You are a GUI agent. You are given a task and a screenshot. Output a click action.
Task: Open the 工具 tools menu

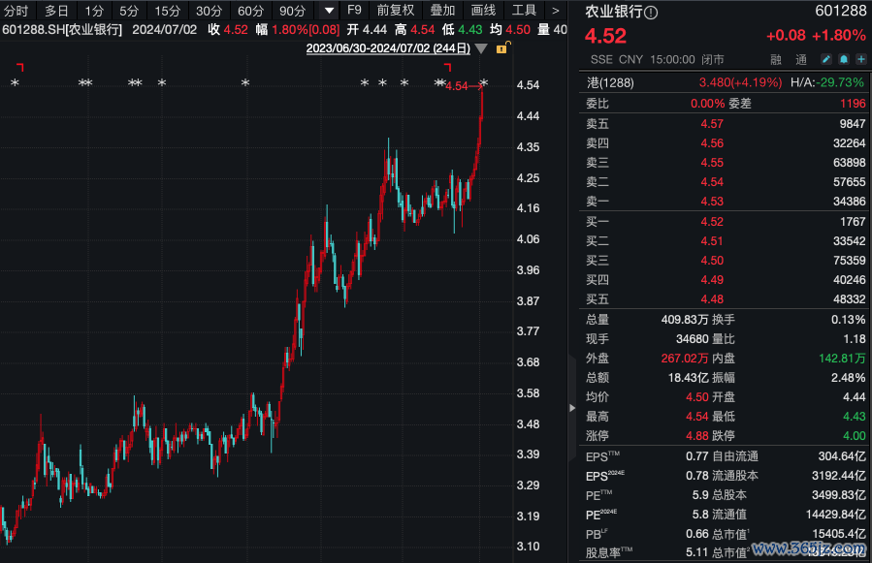point(524,11)
